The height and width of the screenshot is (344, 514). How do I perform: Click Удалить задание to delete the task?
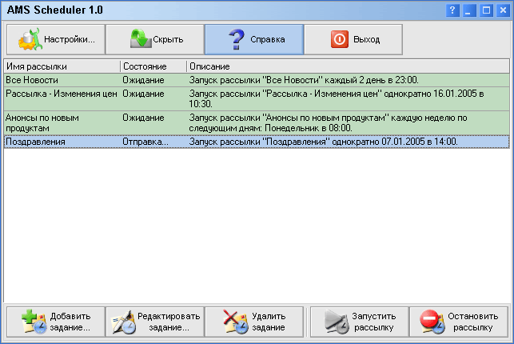pos(253,322)
